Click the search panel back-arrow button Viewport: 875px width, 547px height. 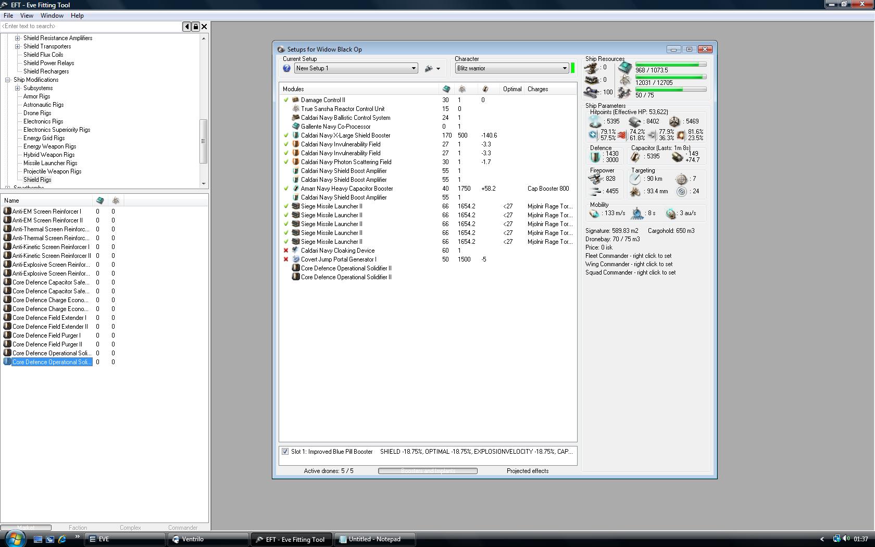186,27
